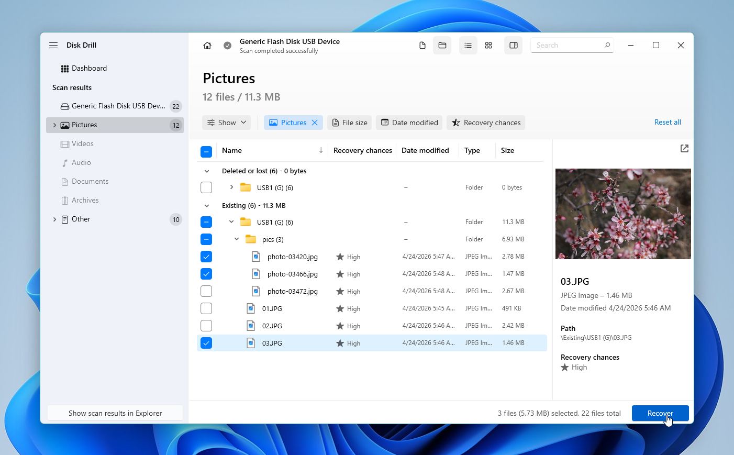Click the flower preview thumbnail
Image resolution: width=734 pixels, height=455 pixels.
[623, 214]
